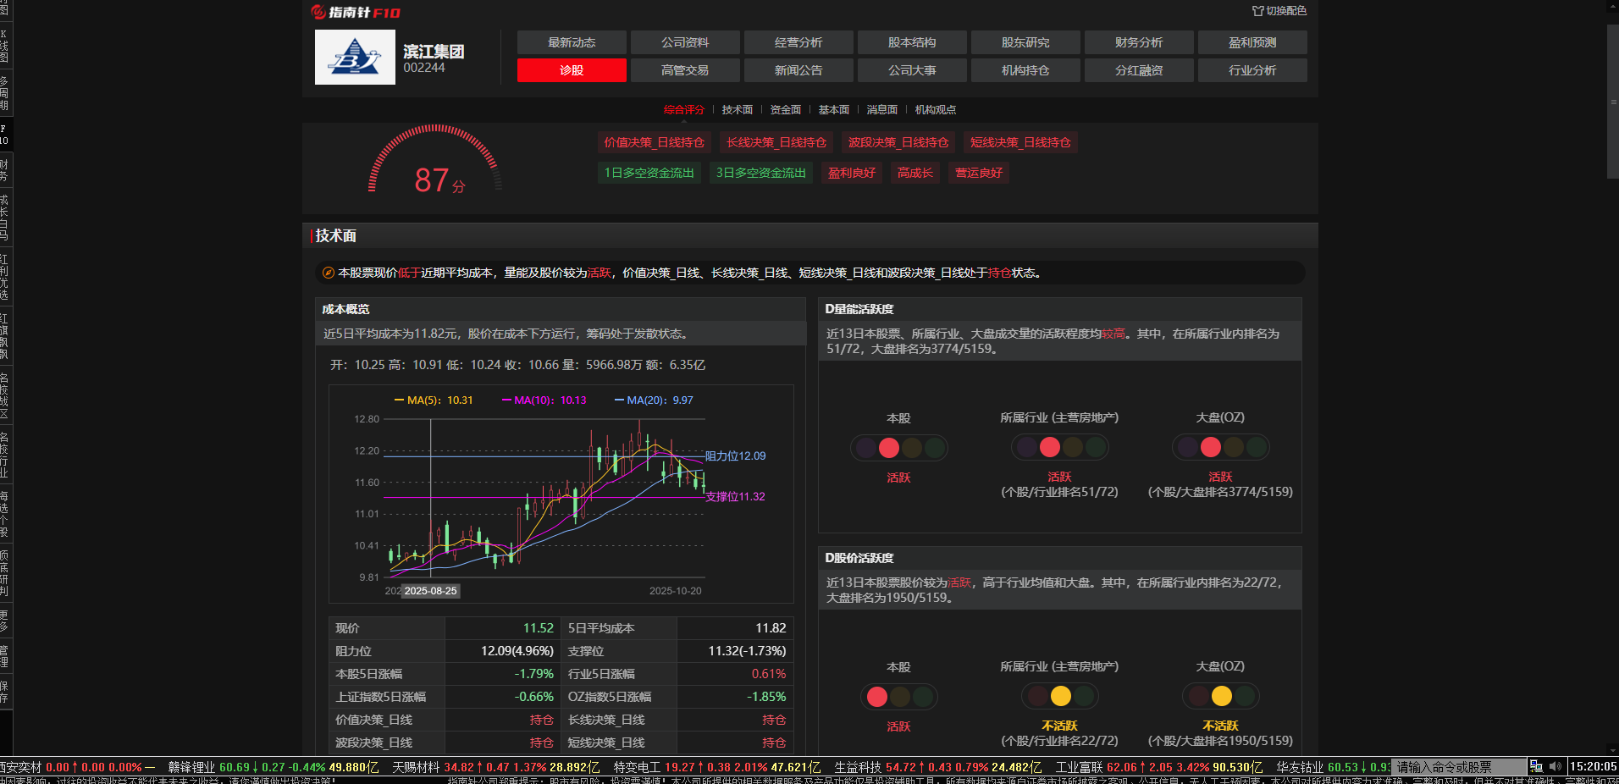Screen dimensions: 1619x784
Task: Click 管理 in the left sidebar
Action: (4, 656)
